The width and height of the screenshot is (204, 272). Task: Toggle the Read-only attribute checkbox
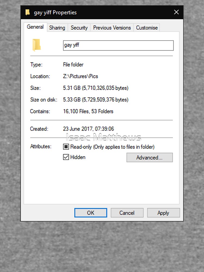[66, 147]
